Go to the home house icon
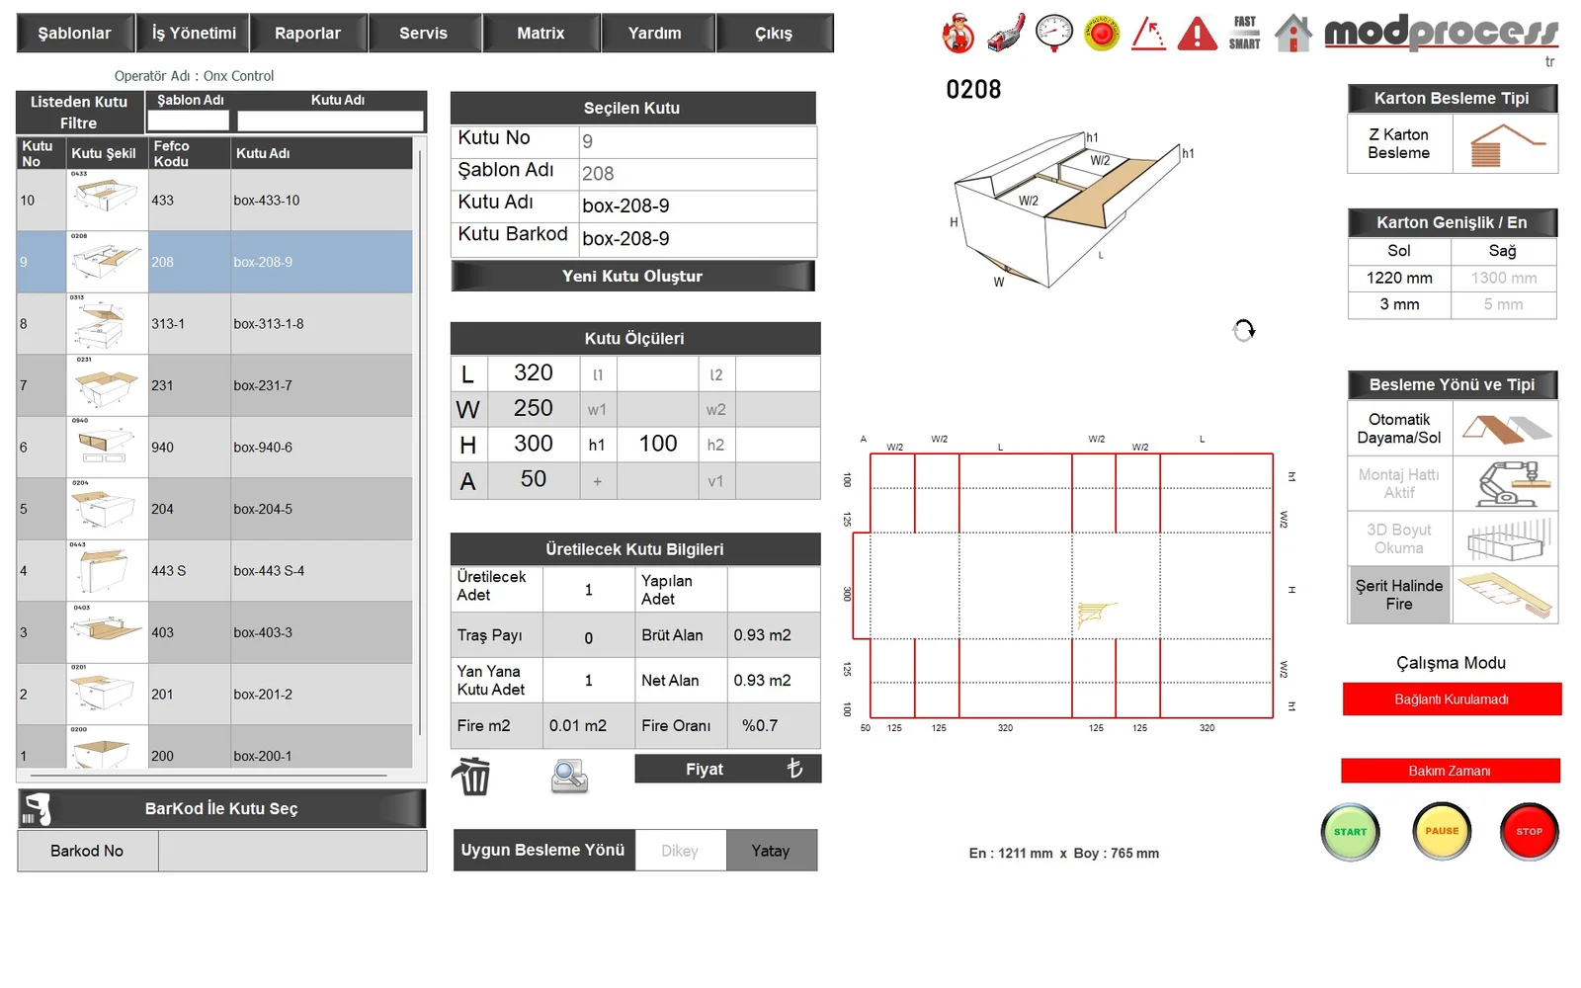This screenshot has width=1581, height=988. point(1292,34)
